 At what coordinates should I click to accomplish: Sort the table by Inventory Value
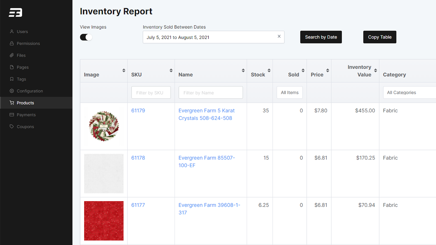click(375, 71)
